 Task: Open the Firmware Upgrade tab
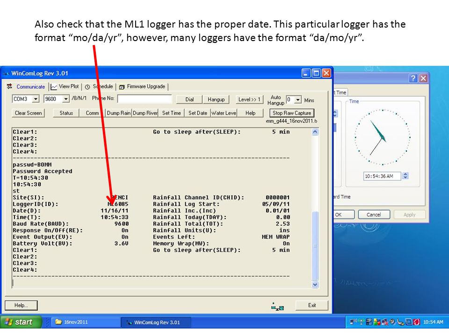point(142,87)
